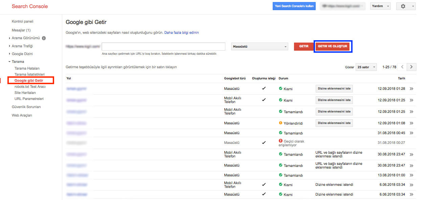This screenshot has width=429, height=200.
Task: Open the 25 satır rows dropdown
Action: tap(366, 67)
